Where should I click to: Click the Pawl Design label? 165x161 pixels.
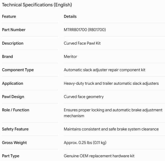[13, 97]
